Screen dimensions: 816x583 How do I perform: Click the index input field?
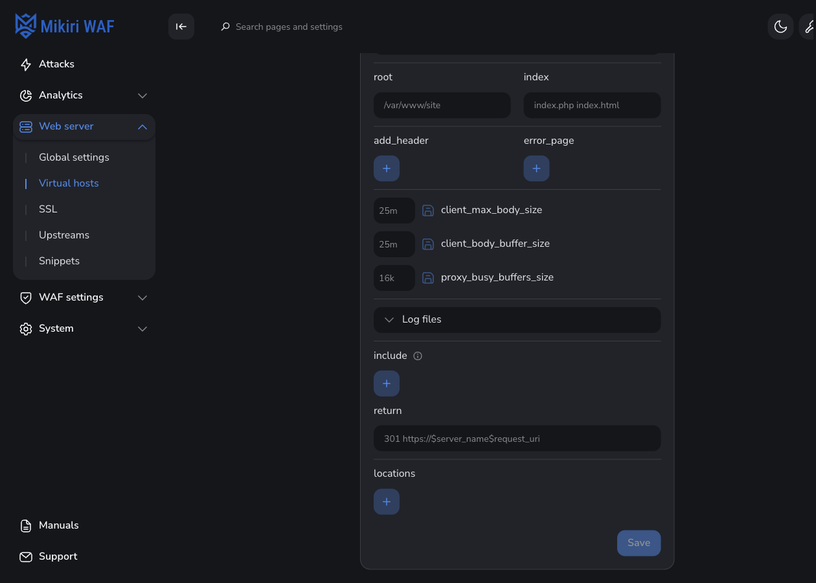[x=593, y=105]
